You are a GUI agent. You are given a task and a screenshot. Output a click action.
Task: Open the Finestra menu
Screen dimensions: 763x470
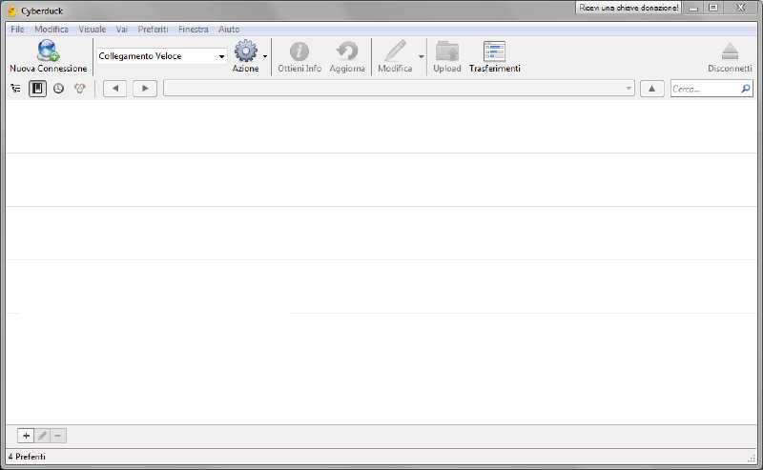pyautogui.click(x=193, y=30)
